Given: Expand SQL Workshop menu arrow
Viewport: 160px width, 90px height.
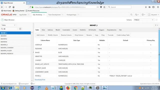Looking at the screenshot, I should click(44, 15).
